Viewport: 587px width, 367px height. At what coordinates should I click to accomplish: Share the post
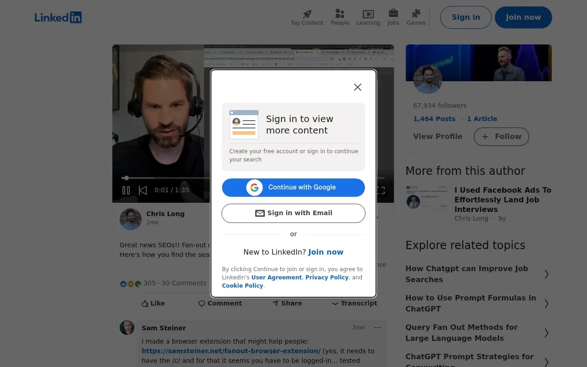tap(287, 303)
